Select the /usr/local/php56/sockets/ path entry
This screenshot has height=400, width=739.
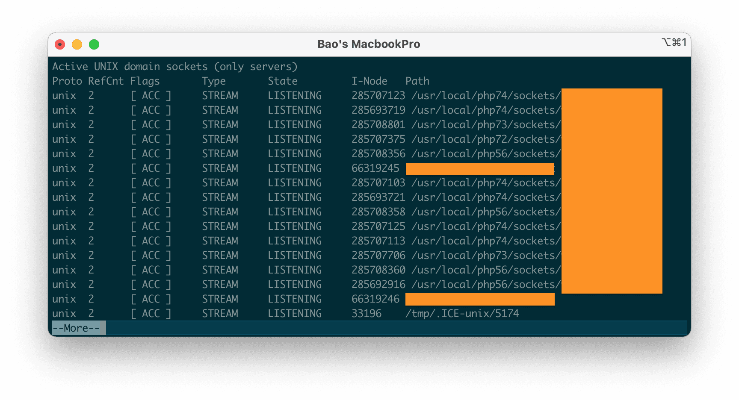pos(486,153)
